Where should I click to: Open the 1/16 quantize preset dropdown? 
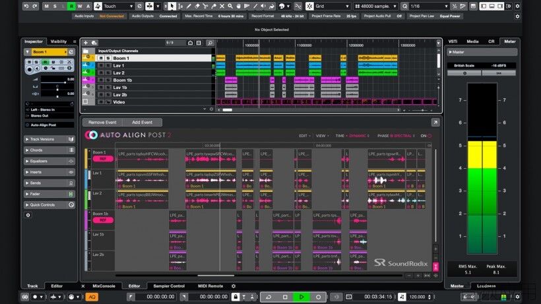coord(429,6)
